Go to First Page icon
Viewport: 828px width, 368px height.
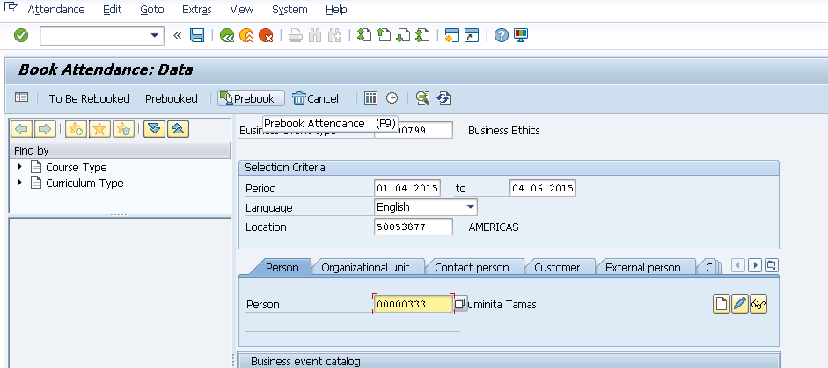[363, 35]
